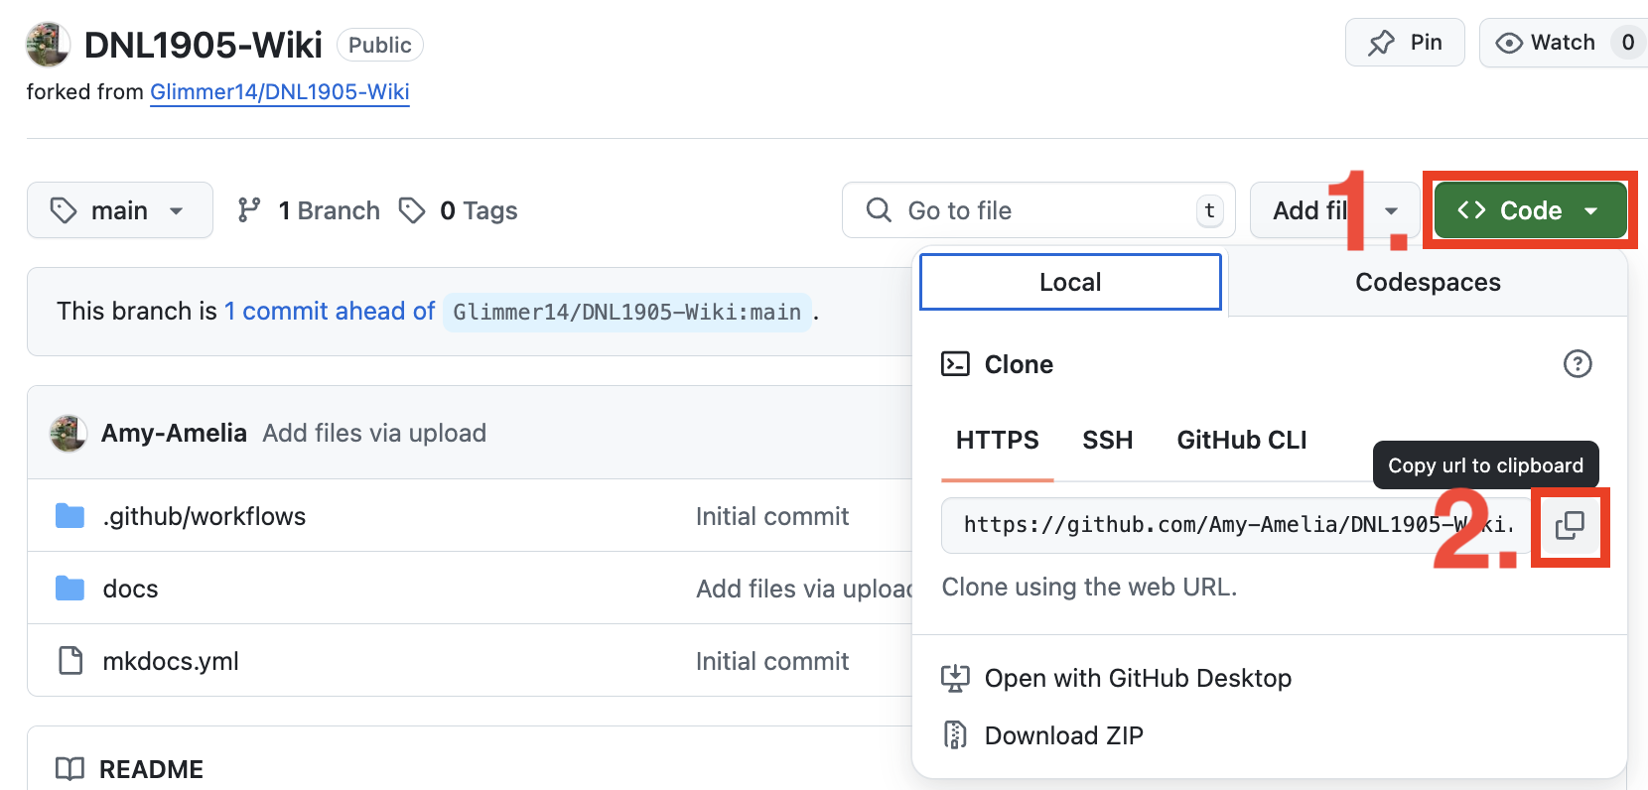Open the Glimmer14/DNL1905-Wiki upstream link
Screen dimensions: 1648x790
[x=279, y=92]
